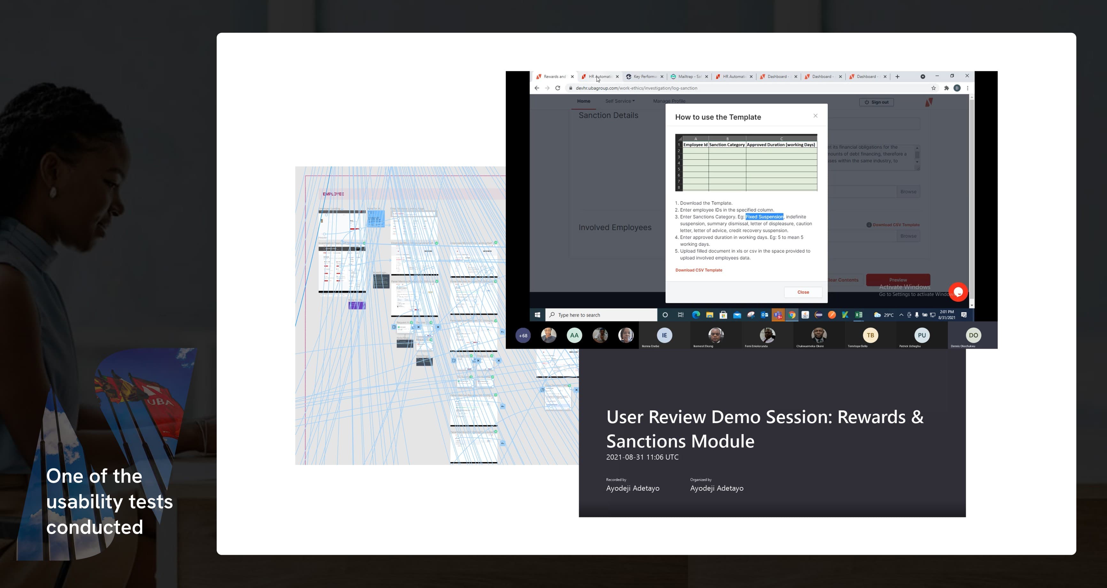
Task: Open the Mail app taskbar icon
Action: (x=737, y=315)
